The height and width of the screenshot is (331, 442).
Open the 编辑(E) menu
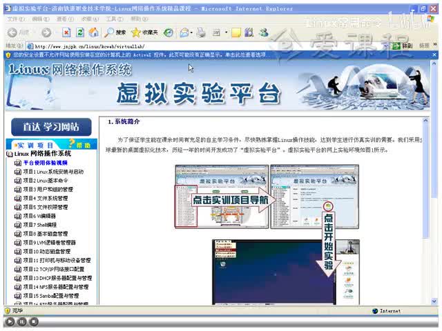pyautogui.click(x=41, y=19)
